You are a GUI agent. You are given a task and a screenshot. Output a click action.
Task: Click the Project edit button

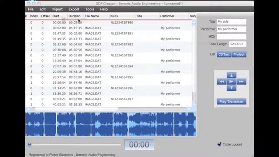[x=239, y=55]
